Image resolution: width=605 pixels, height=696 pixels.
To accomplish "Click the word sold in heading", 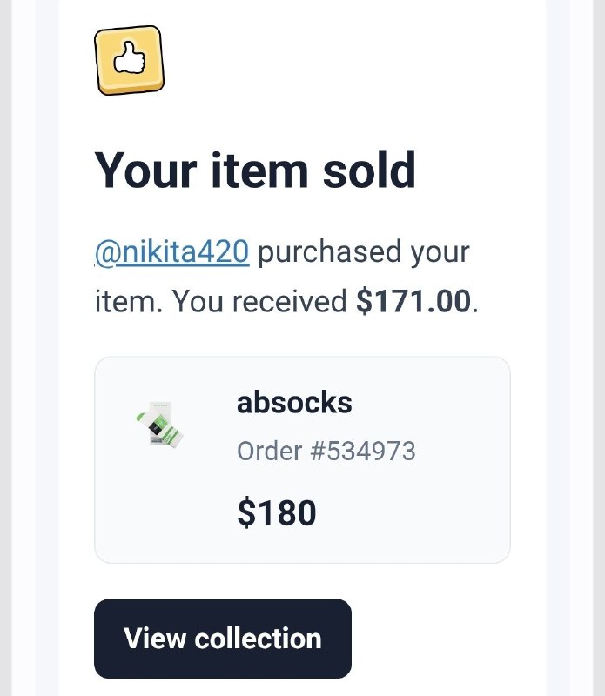I will coord(369,170).
